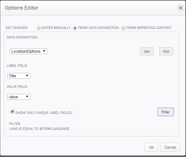Expand the Title label field dropdown
The width and height of the screenshot is (186, 157).
pos(19,76)
